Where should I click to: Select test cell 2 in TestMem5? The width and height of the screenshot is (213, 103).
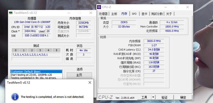[x=32, y=50]
